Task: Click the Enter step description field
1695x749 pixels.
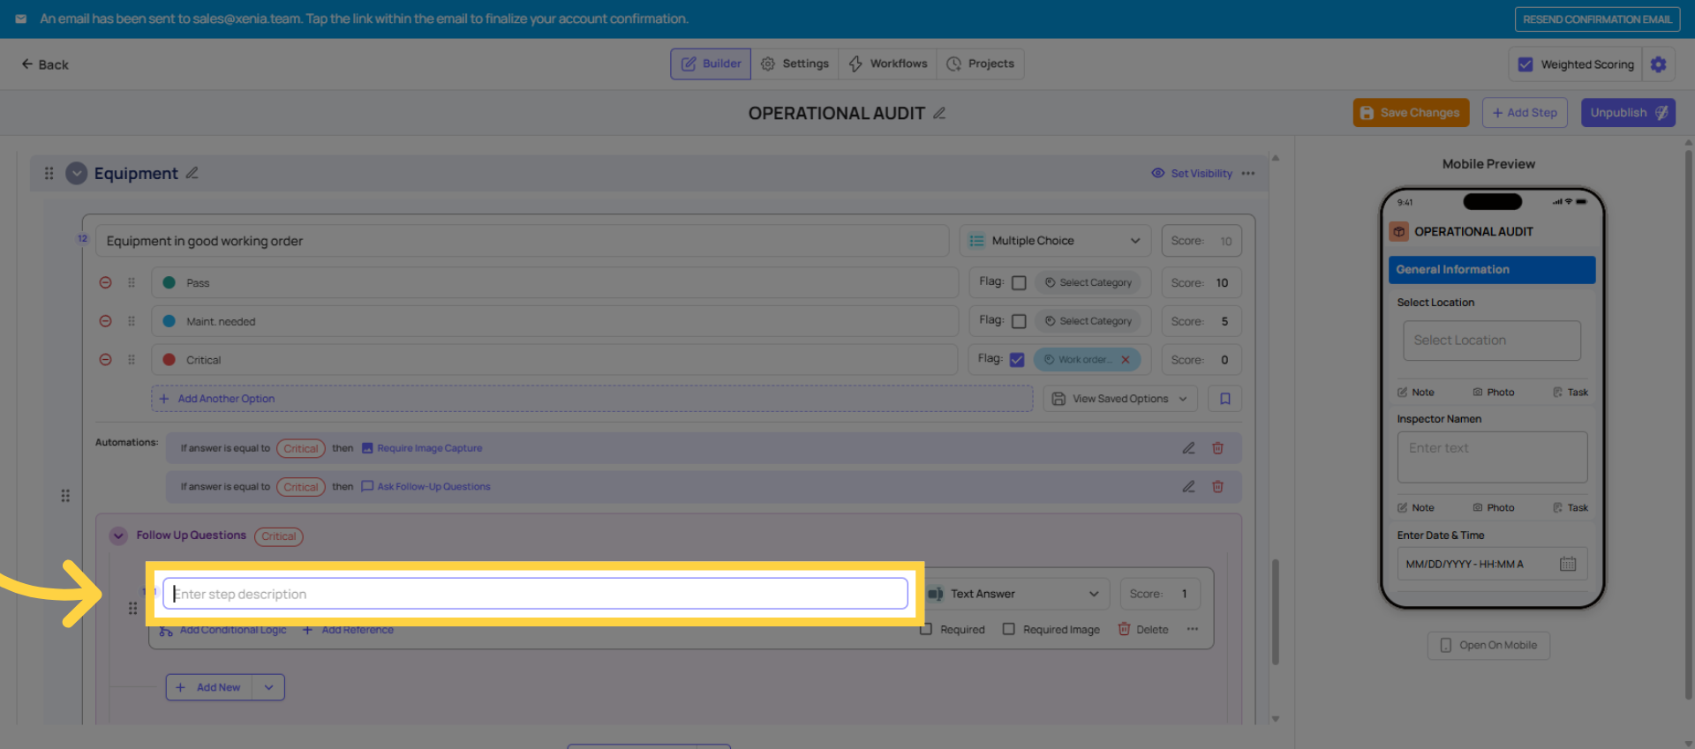Action: click(535, 594)
